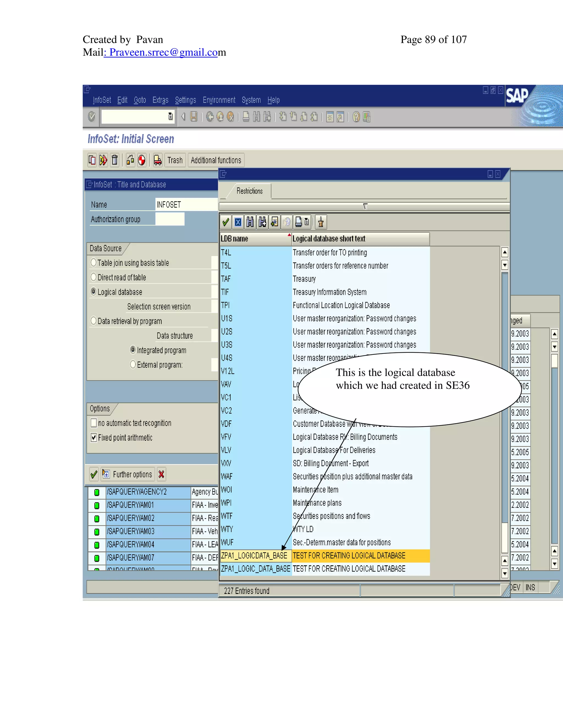Click the LDB list top scroll-up arrow
563x728 pixels.
tap(505, 252)
